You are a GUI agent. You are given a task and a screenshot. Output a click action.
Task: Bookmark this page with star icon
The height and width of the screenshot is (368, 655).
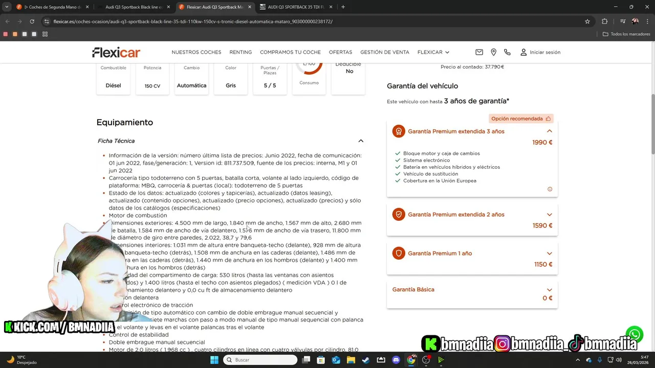click(587, 21)
